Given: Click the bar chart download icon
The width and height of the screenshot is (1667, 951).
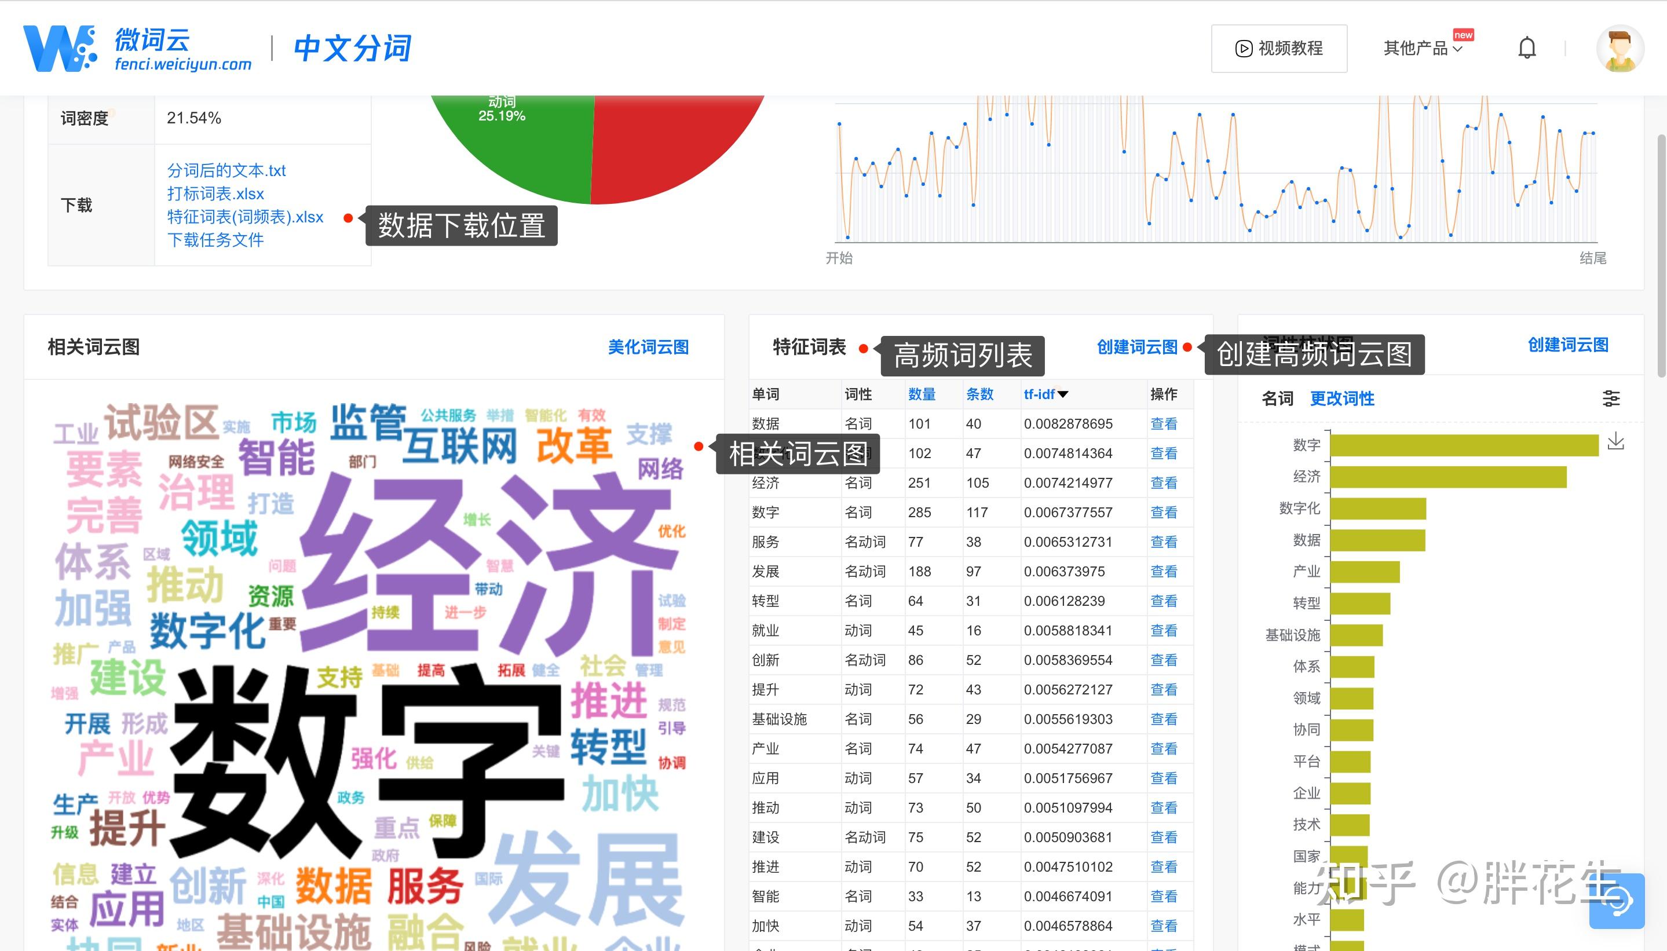Looking at the screenshot, I should pyautogui.click(x=1615, y=441).
